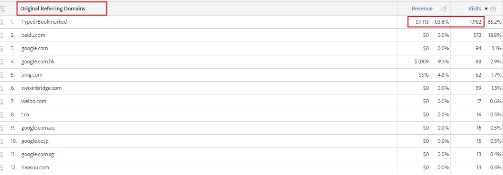
Task: Click the breakdown icon beside google.com.sg row
Action: 1,155
